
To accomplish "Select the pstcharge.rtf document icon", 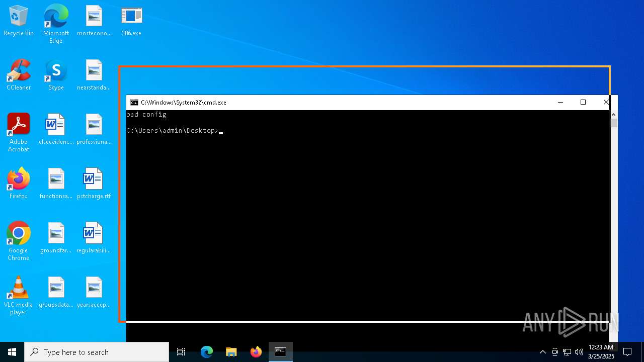I will [x=94, y=184].
